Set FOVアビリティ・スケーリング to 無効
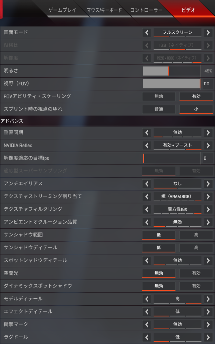The height and width of the screenshot is (344, 215). click(159, 96)
